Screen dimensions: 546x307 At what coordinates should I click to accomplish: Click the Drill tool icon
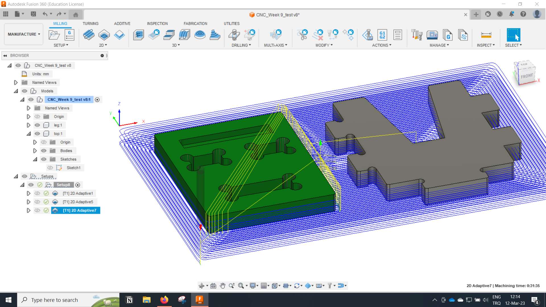pos(234,35)
